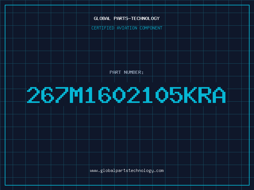254x190 pixels.
Task: Click the PART NUMBER: label
Action: point(126,72)
